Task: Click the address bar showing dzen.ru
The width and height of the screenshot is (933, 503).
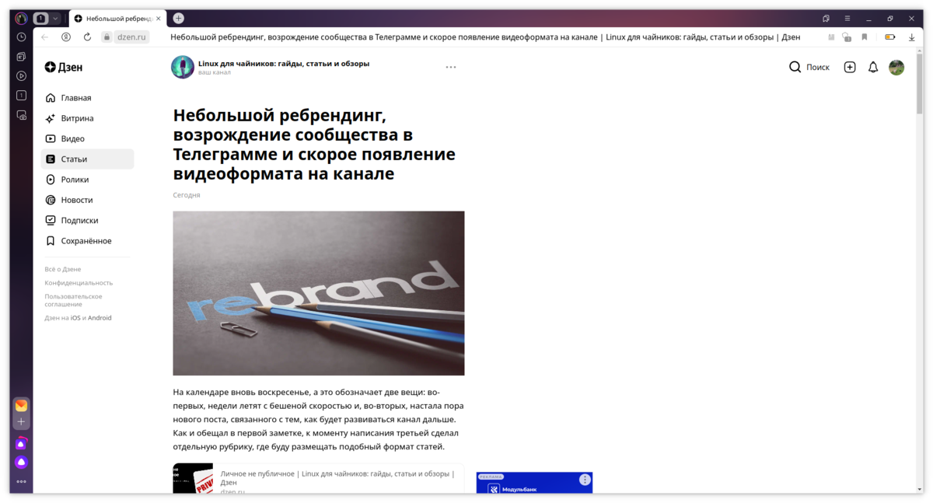Action: click(x=131, y=36)
